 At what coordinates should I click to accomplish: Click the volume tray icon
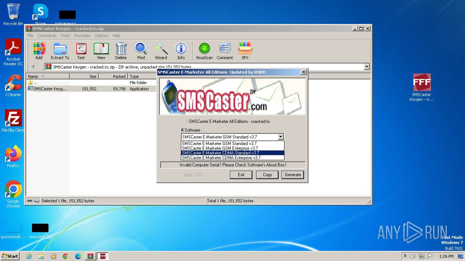[x=413, y=256]
